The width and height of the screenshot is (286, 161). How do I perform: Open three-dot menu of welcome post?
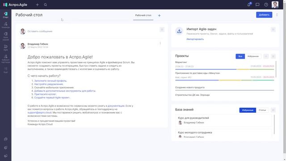160,43
